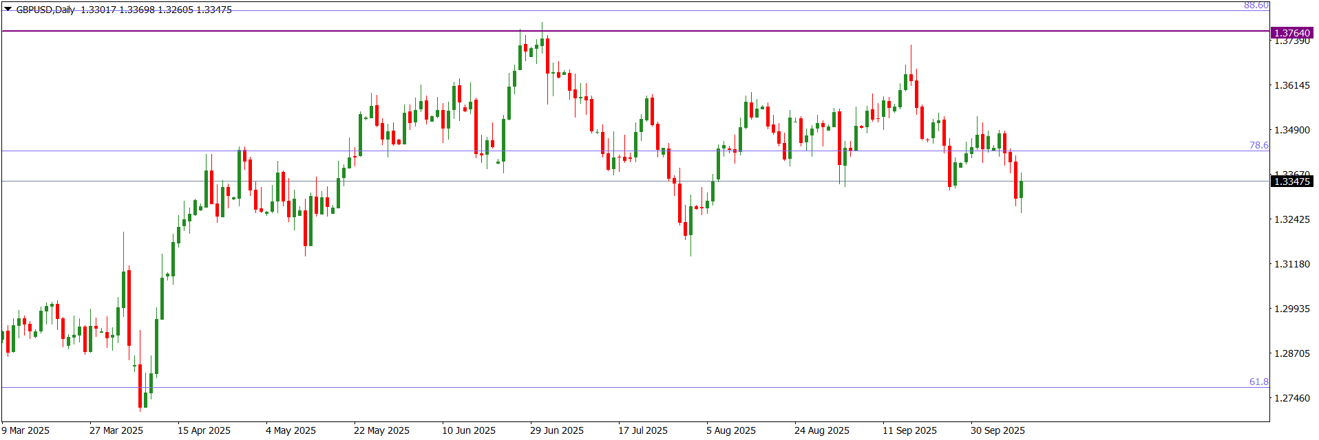This screenshot has height=440, width=1319.
Task: Click the 22 May 2025 date label
Action: (x=381, y=430)
